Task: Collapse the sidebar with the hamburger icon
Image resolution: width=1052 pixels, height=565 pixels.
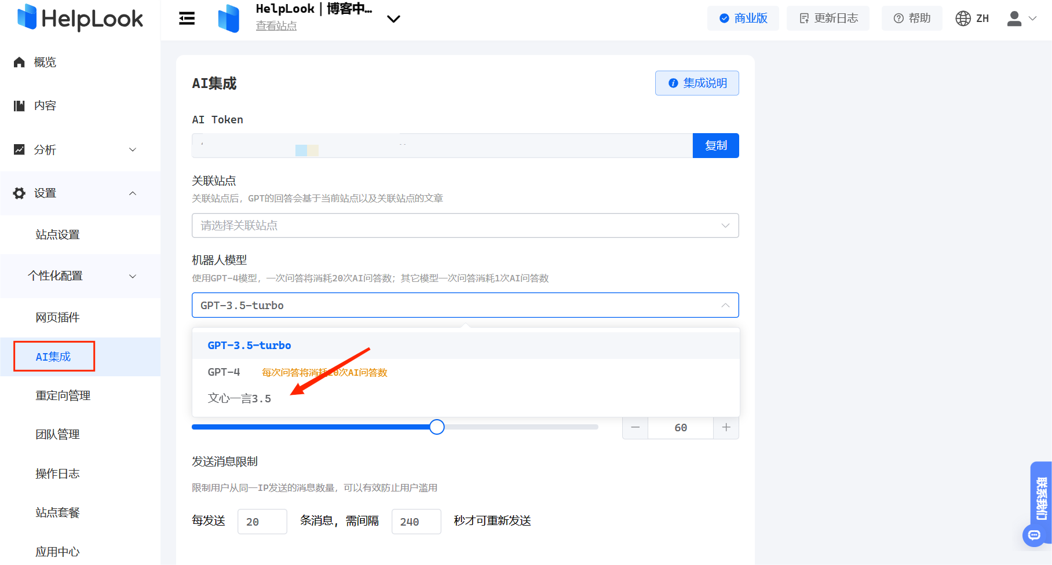Action: point(187,19)
